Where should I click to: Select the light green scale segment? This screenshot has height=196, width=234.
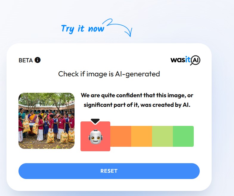pos(162,136)
